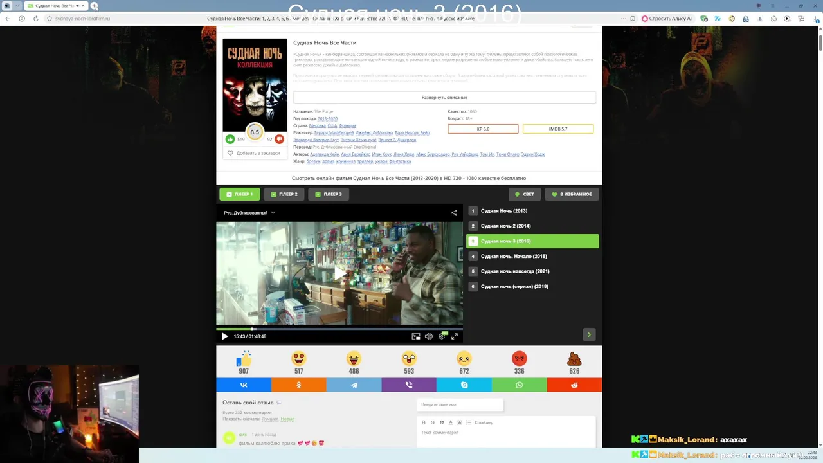Open the Итан Хоук actor link
The image size is (823, 463).
click(x=382, y=154)
